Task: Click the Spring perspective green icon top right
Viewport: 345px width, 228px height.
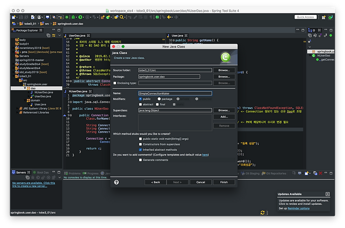Action: 330,17
